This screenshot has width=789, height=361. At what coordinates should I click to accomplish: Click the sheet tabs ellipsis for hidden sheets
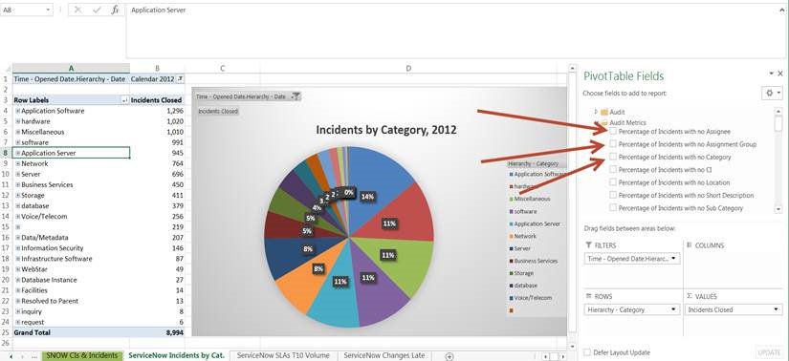coord(33,356)
